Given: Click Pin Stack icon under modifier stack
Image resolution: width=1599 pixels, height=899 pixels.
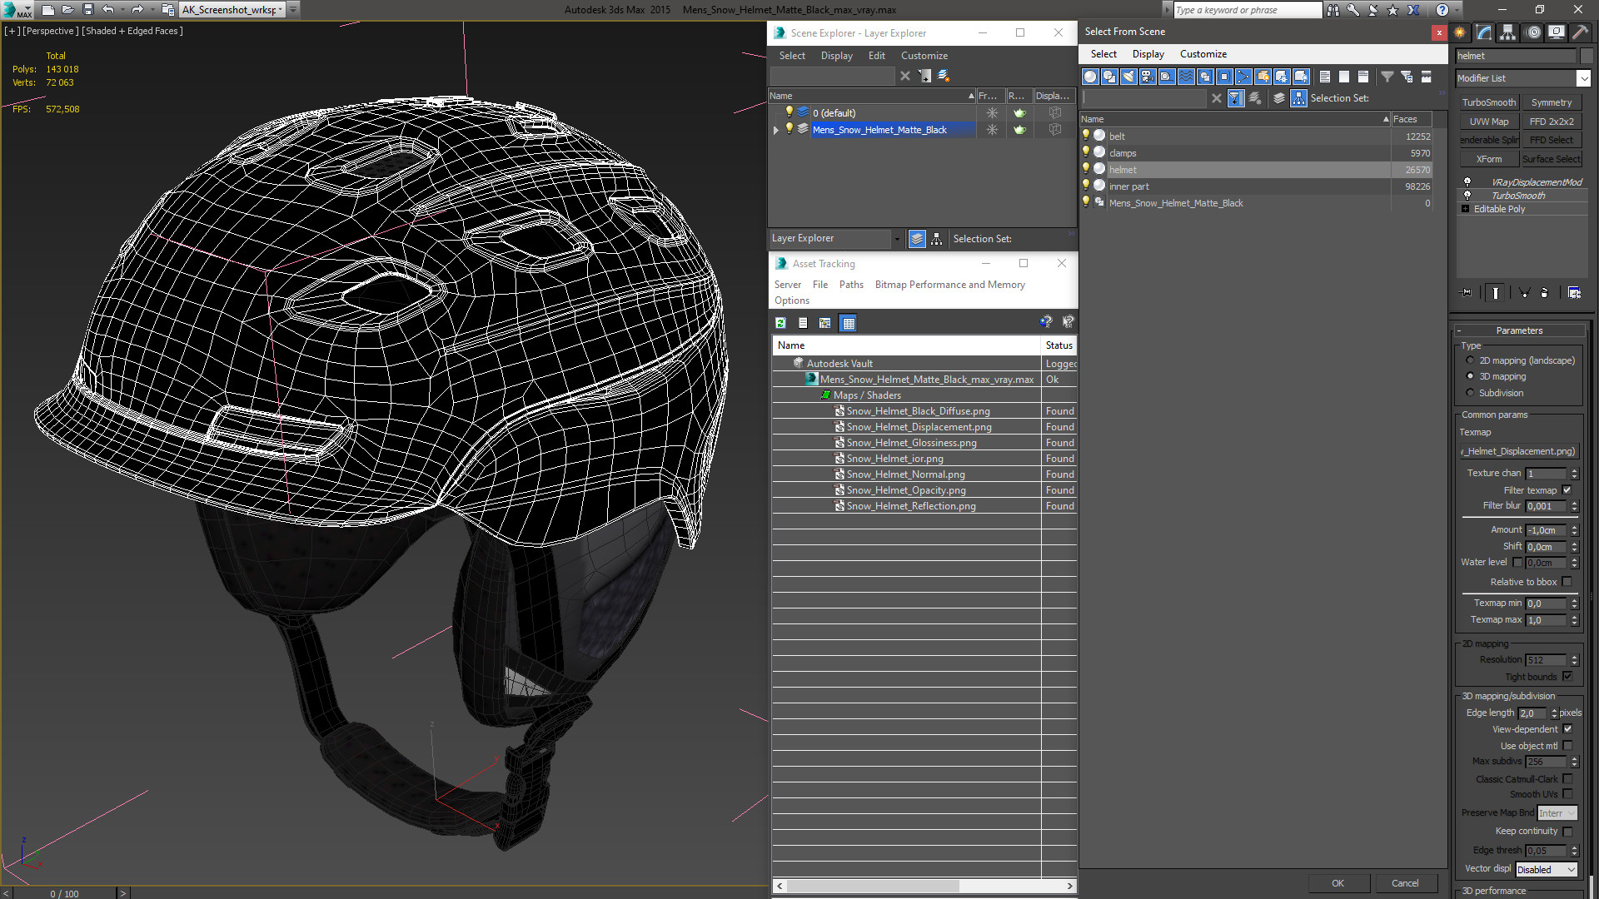Looking at the screenshot, I should (x=1467, y=293).
